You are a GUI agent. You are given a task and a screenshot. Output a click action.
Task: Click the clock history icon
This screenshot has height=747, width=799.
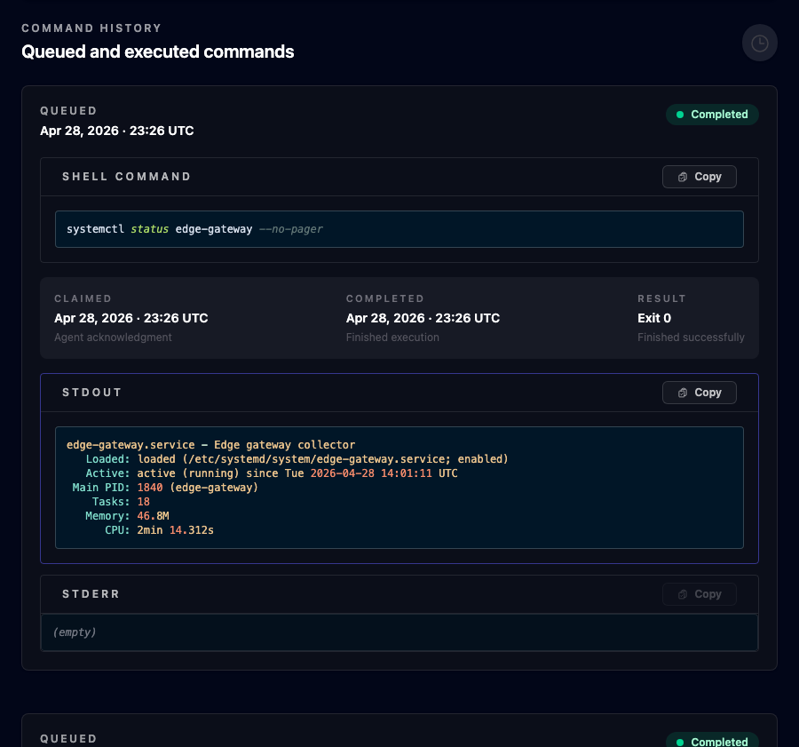click(x=759, y=43)
